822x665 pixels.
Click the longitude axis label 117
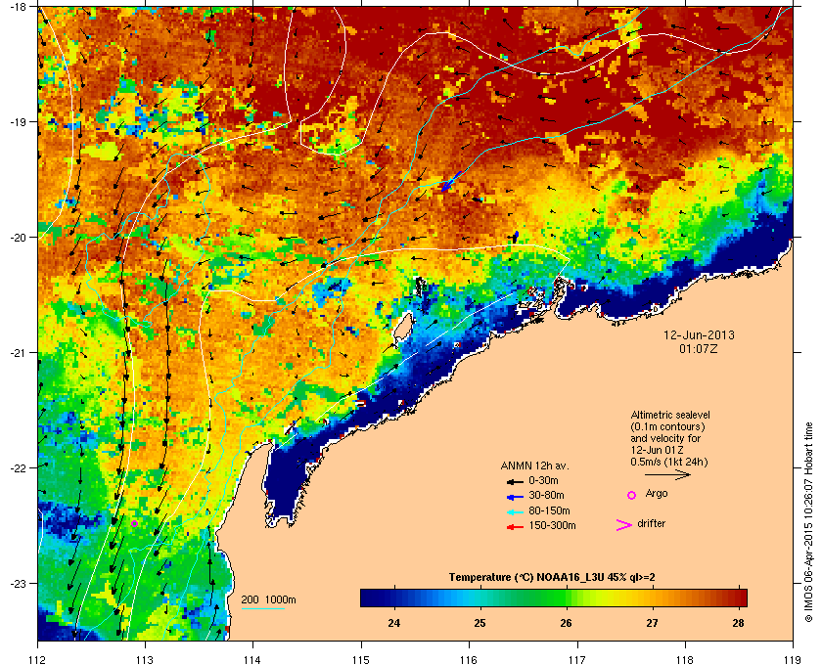coord(576,660)
